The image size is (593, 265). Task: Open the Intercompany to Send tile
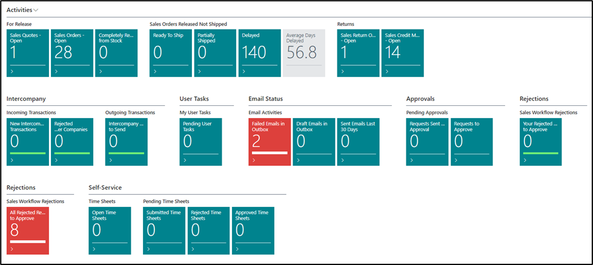coord(127,142)
